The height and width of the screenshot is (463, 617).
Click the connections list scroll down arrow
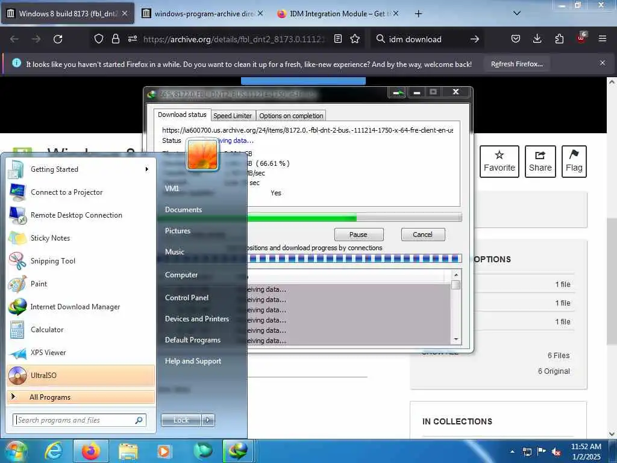[x=456, y=339]
